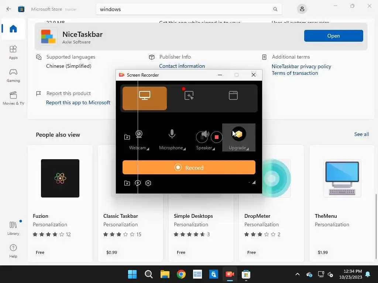Click the red stop recording button
378x283 pixels.
216,137
